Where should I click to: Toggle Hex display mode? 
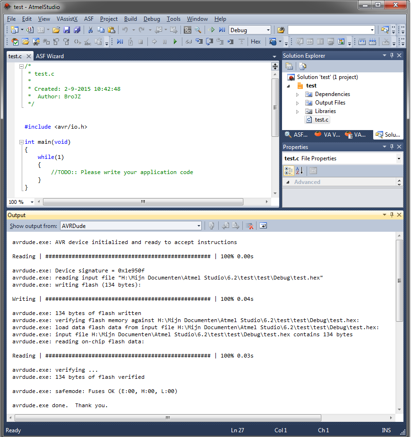tap(256, 42)
